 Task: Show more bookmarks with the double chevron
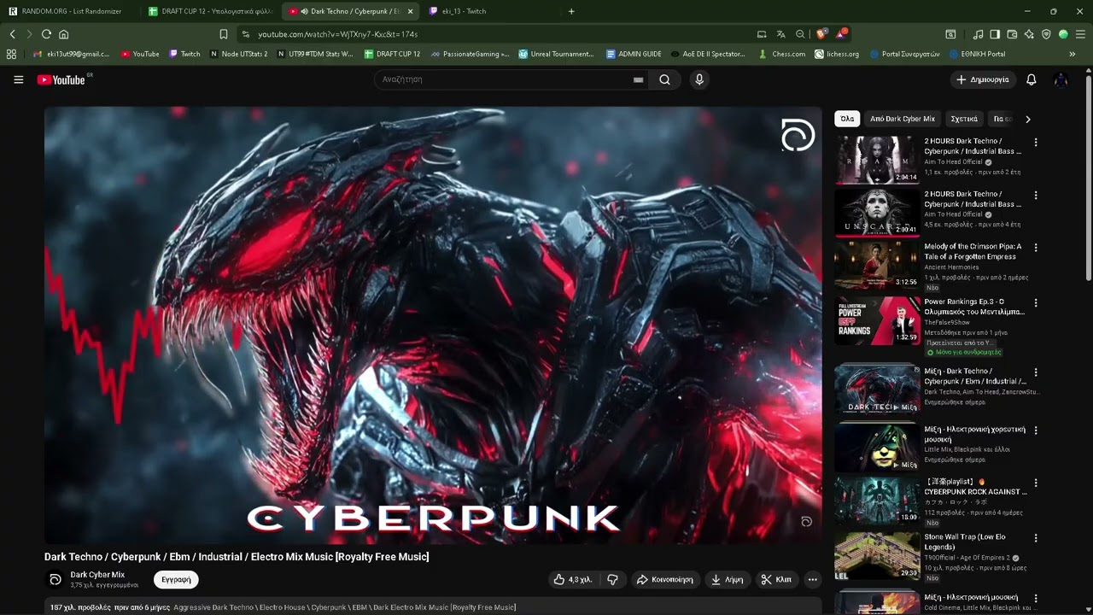tap(1073, 54)
